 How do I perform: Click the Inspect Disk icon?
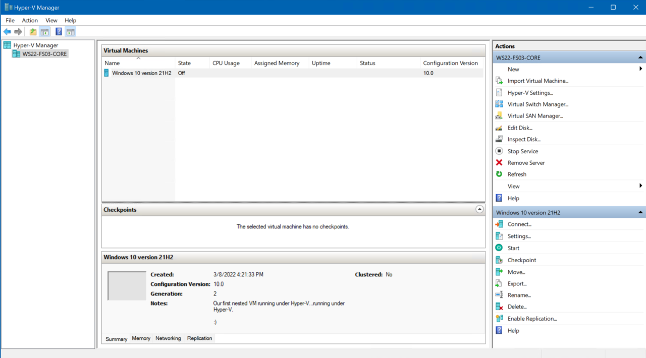click(x=499, y=139)
